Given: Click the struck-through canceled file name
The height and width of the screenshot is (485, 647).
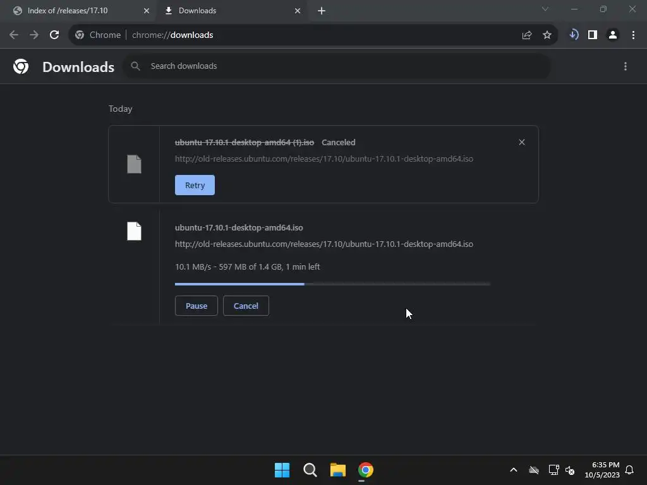Looking at the screenshot, I should pos(245,142).
